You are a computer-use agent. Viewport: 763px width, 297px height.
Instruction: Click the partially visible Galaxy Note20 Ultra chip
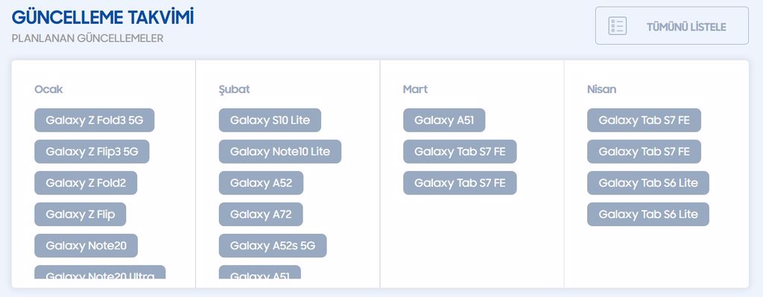coord(100,272)
